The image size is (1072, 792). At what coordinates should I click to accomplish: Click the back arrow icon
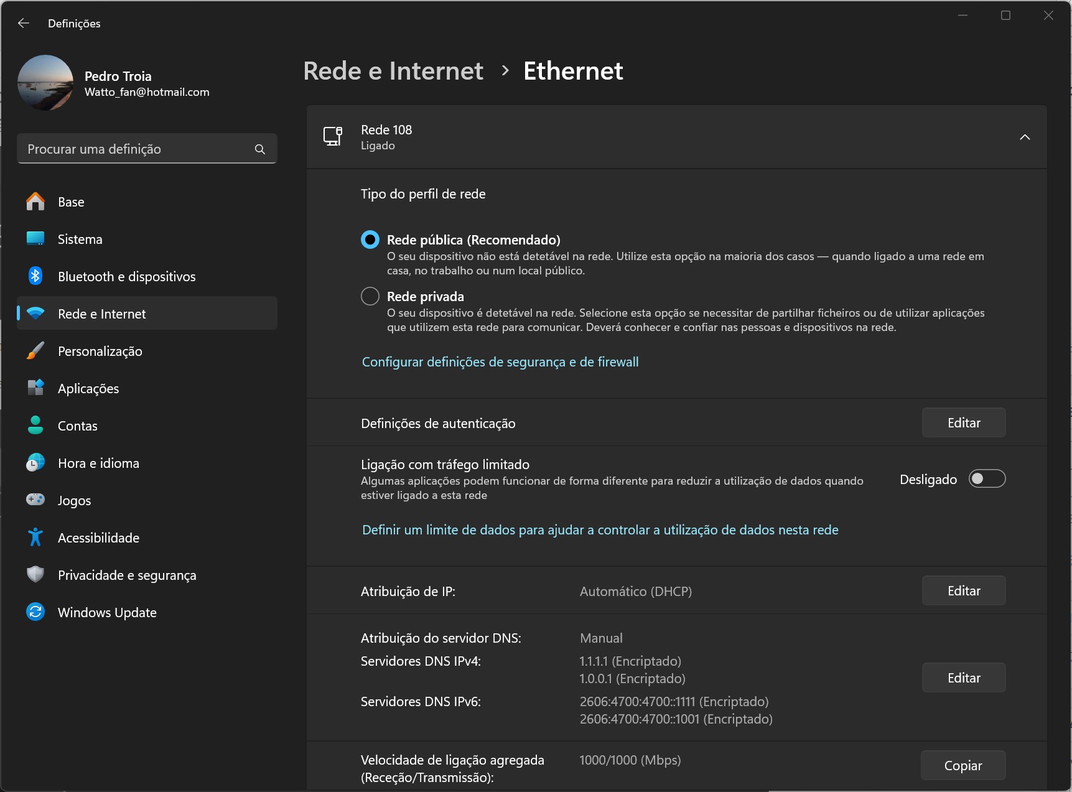click(24, 23)
